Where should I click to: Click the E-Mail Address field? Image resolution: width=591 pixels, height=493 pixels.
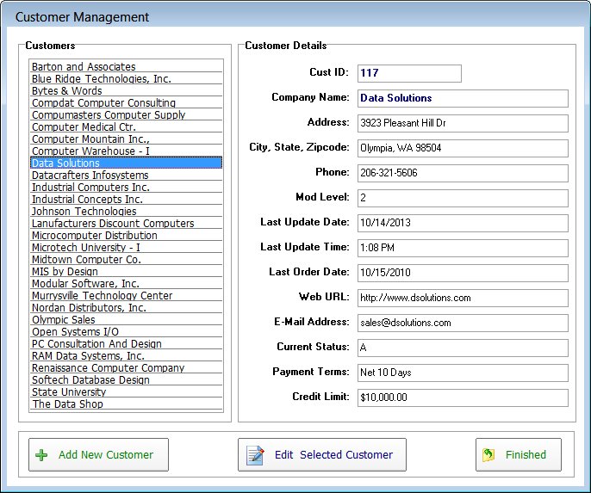tap(462, 323)
